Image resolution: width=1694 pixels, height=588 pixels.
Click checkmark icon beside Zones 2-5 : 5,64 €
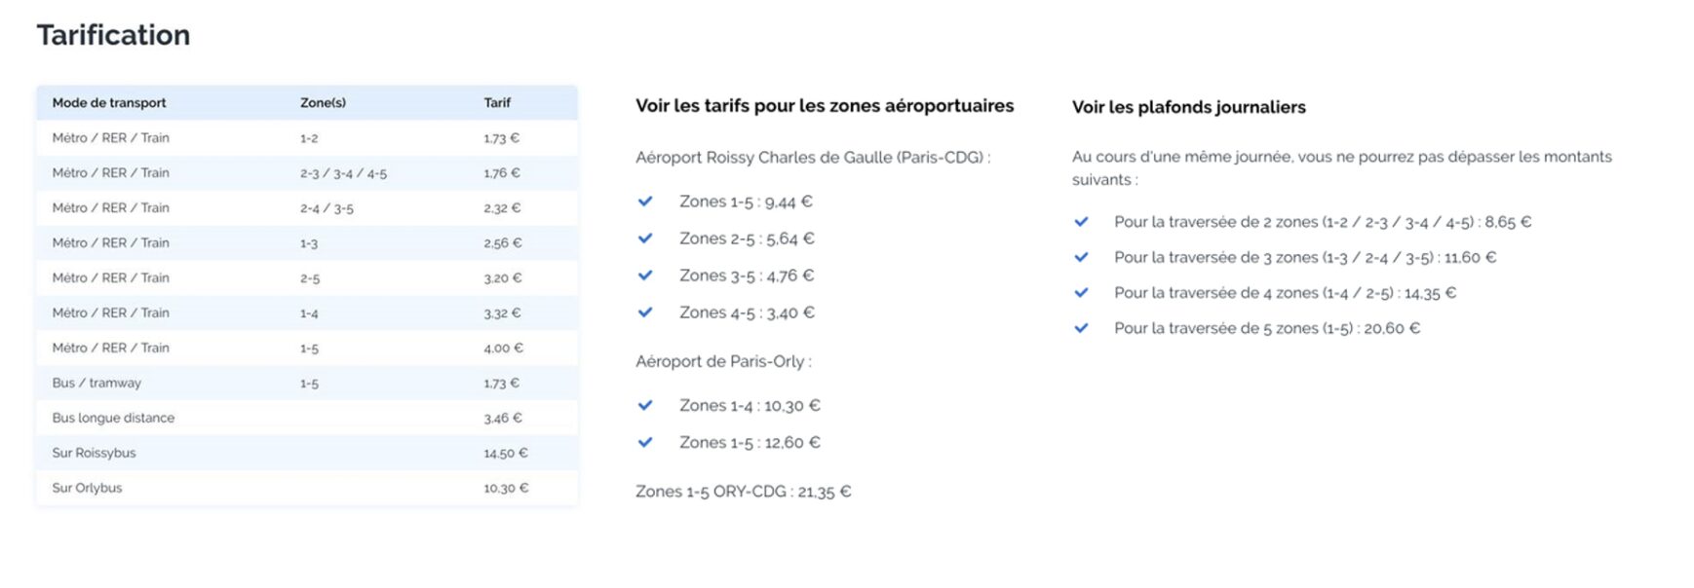[x=645, y=239]
